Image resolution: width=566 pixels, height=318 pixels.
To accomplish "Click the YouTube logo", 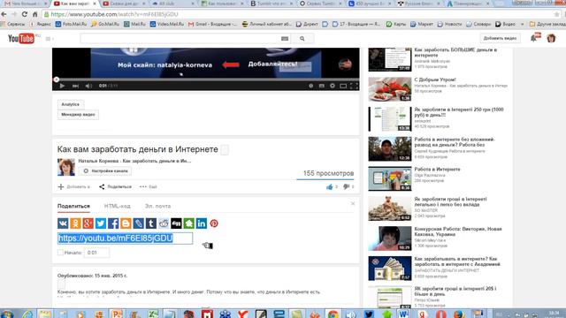I will (x=21, y=38).
